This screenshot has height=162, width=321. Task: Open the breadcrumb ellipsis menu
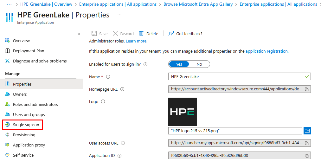[x=9, y=4]
